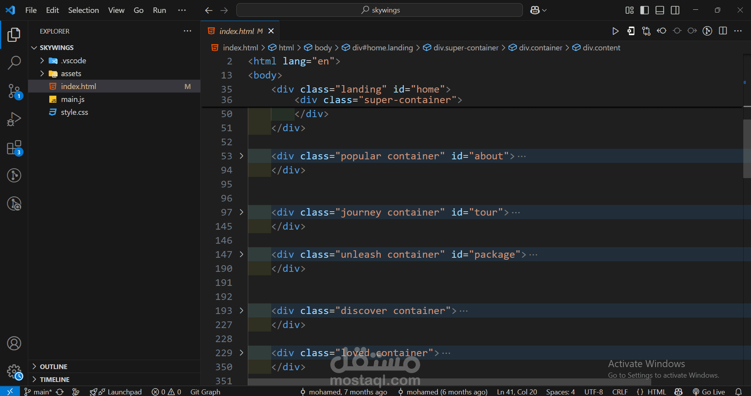
Task: Collapse the SKYWINGS explorer section
Action: point(34,48)
